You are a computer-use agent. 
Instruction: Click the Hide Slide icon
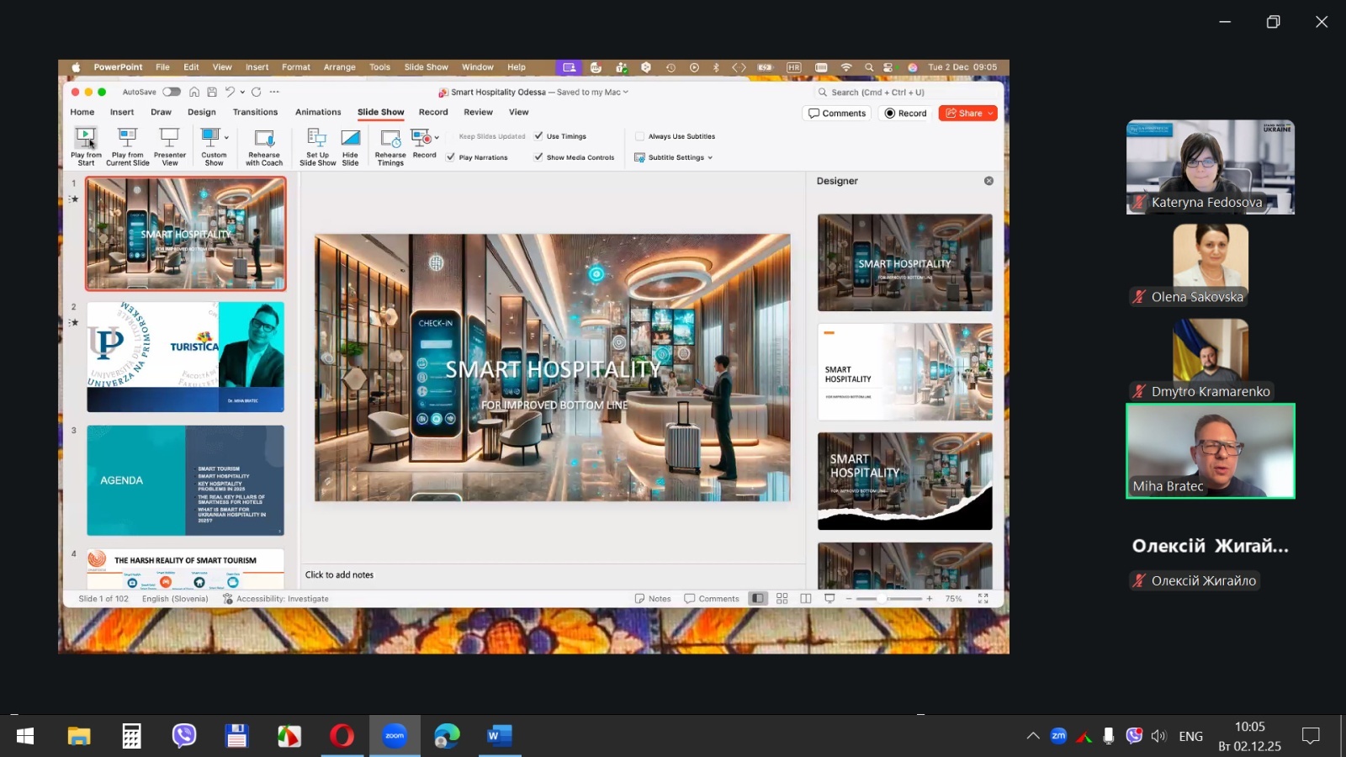pos(350,138)
